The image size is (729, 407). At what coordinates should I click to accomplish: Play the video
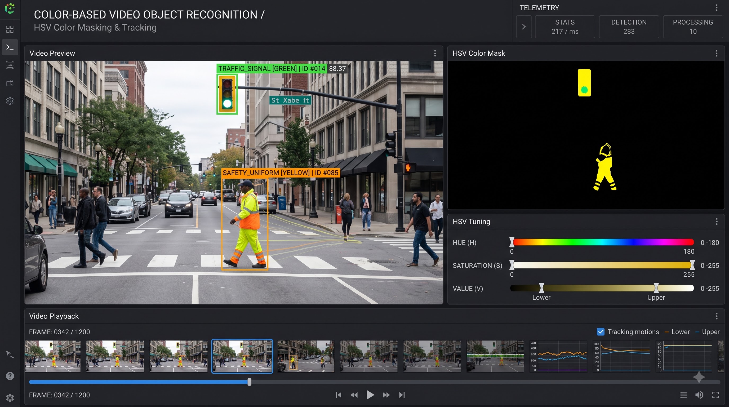370,395
